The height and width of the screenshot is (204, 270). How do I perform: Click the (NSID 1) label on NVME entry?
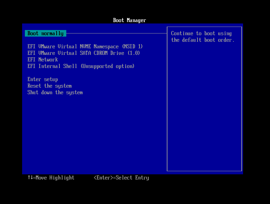coord(132,47)
